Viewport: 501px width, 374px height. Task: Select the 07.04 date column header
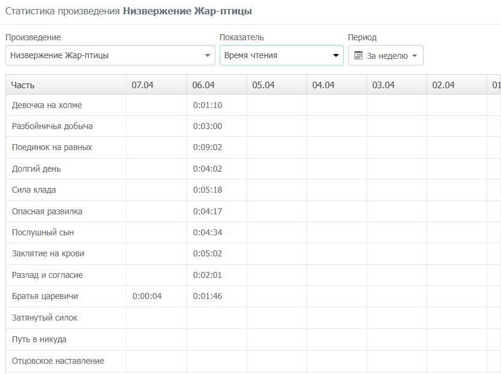(x=143, y=85)
